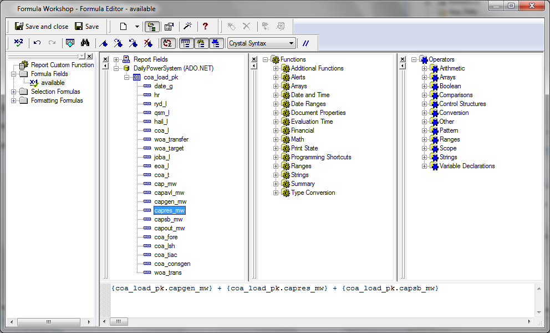The width and height of the screenshot is (550, 333).
Task: Toggle a bookmark with flag icon
Action: click(x=103, y=43)
